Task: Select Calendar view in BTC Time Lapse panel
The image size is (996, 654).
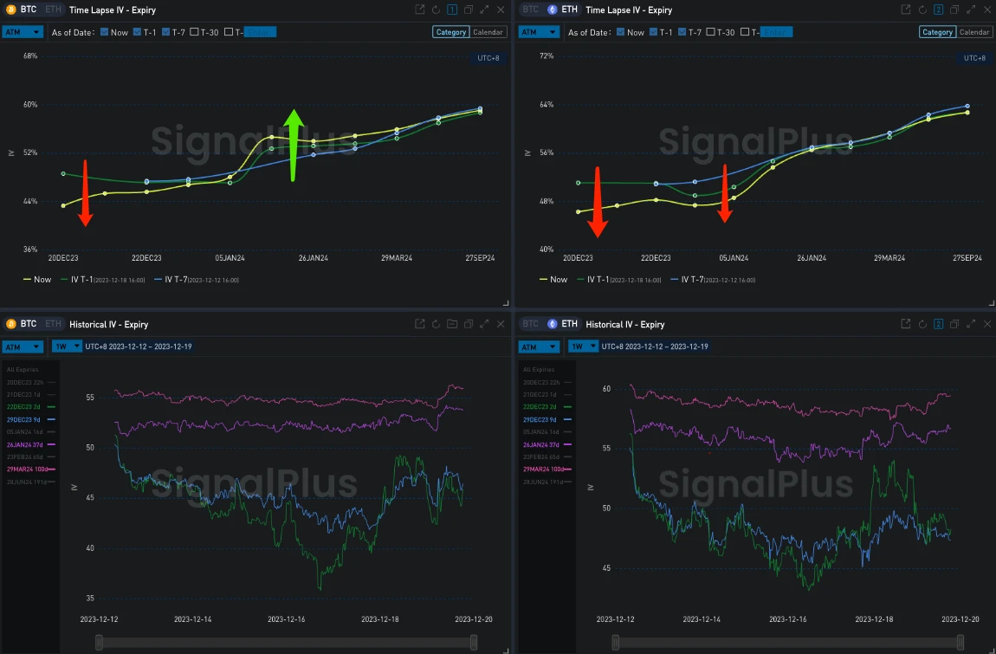Action: tap(488, 32)
